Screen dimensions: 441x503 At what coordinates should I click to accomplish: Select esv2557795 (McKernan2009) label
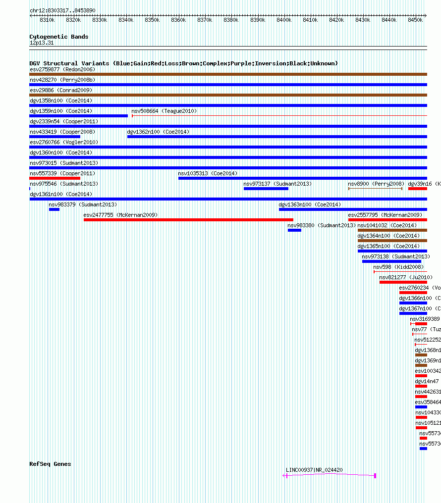point(385,215)
